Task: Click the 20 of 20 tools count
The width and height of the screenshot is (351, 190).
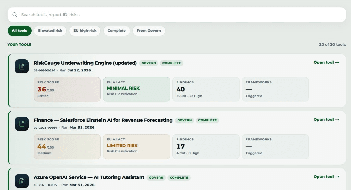Action: click(332, 45)
